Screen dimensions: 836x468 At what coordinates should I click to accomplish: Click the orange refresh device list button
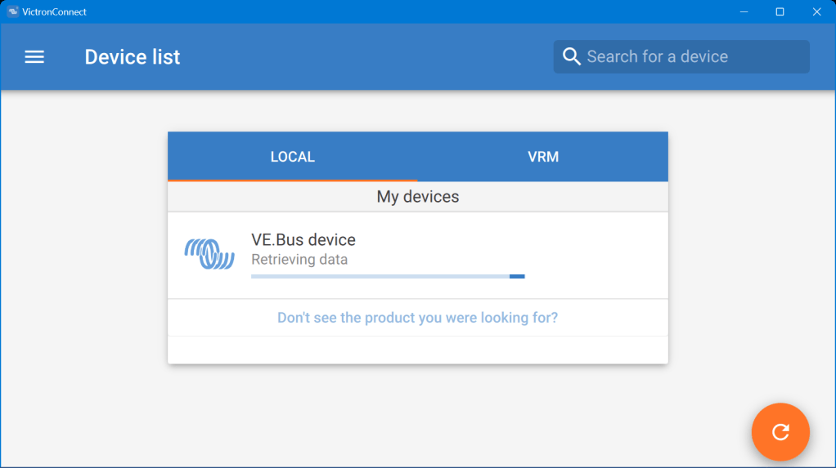tap(780, 432)
